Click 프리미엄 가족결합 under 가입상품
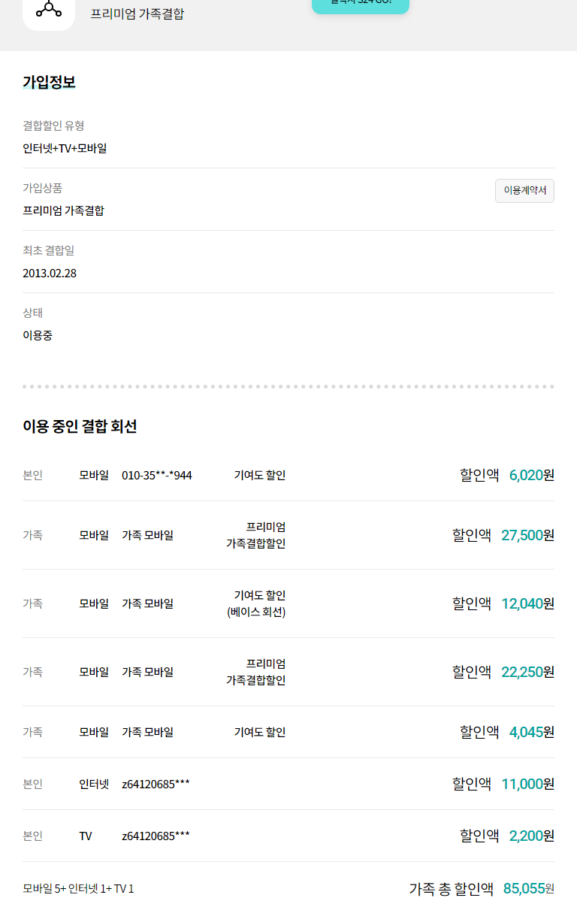 (x=63, y=210)
